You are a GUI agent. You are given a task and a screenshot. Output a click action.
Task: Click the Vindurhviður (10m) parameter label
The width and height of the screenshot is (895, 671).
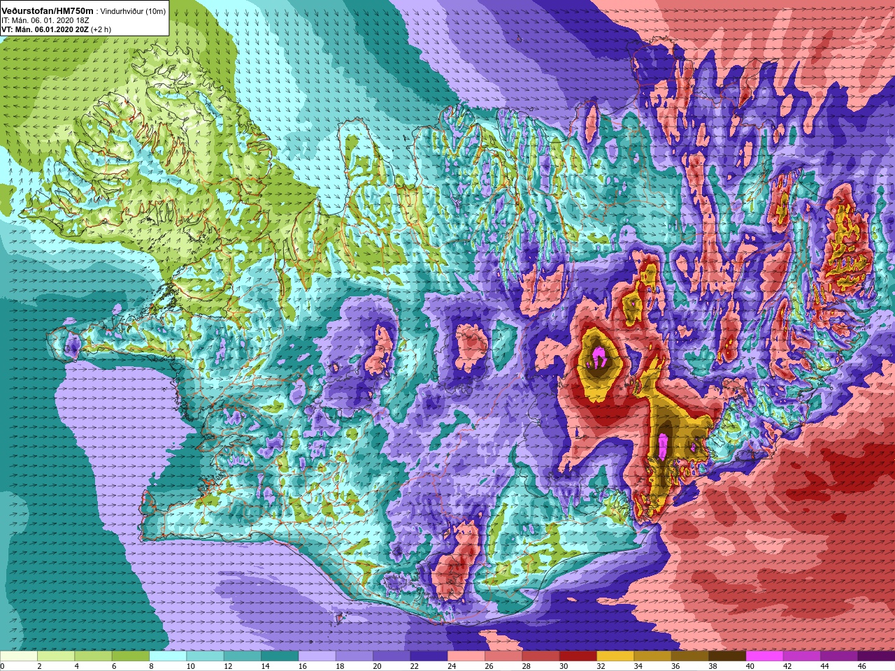click(134, 11)
